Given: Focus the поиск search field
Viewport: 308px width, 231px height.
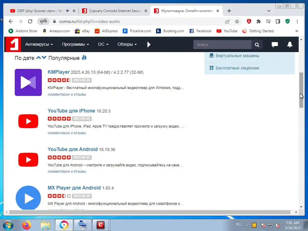Looking at the screenshot, I should pos(222,45).
